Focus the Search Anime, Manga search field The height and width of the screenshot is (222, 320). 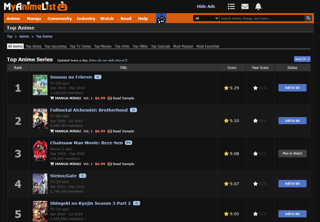click(x=262, y=18)
